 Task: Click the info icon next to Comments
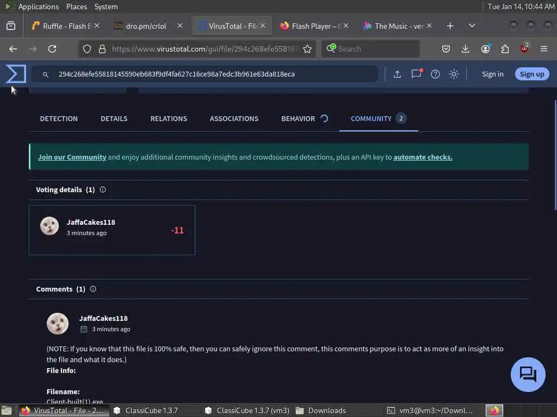[93, 289]
